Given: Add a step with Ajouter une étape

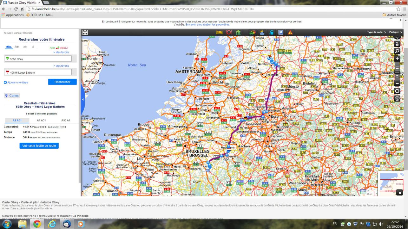Looking at the screenshot, I should click(x=16, y=83).
